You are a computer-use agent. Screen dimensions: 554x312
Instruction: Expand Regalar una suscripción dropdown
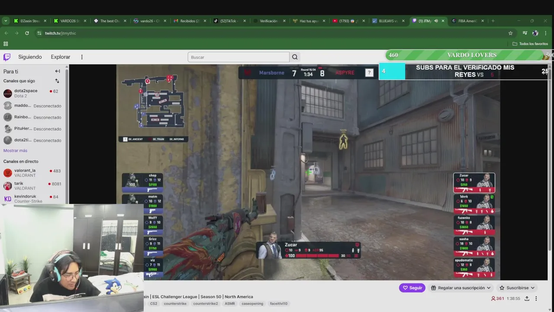tap(461, 288)
